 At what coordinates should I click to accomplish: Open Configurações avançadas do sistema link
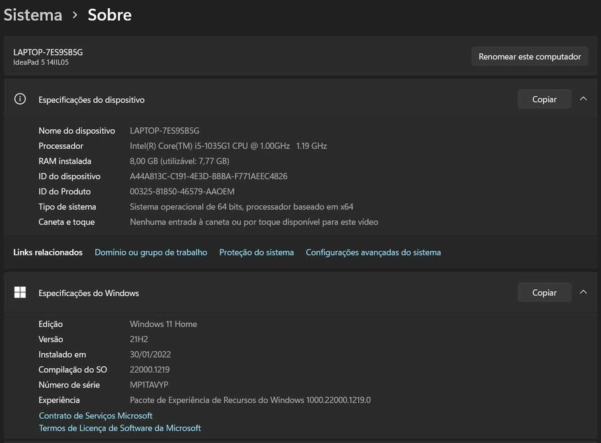click(x=373, y=253)
